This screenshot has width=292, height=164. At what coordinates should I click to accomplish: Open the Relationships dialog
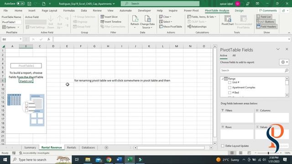tap(197, 26)
